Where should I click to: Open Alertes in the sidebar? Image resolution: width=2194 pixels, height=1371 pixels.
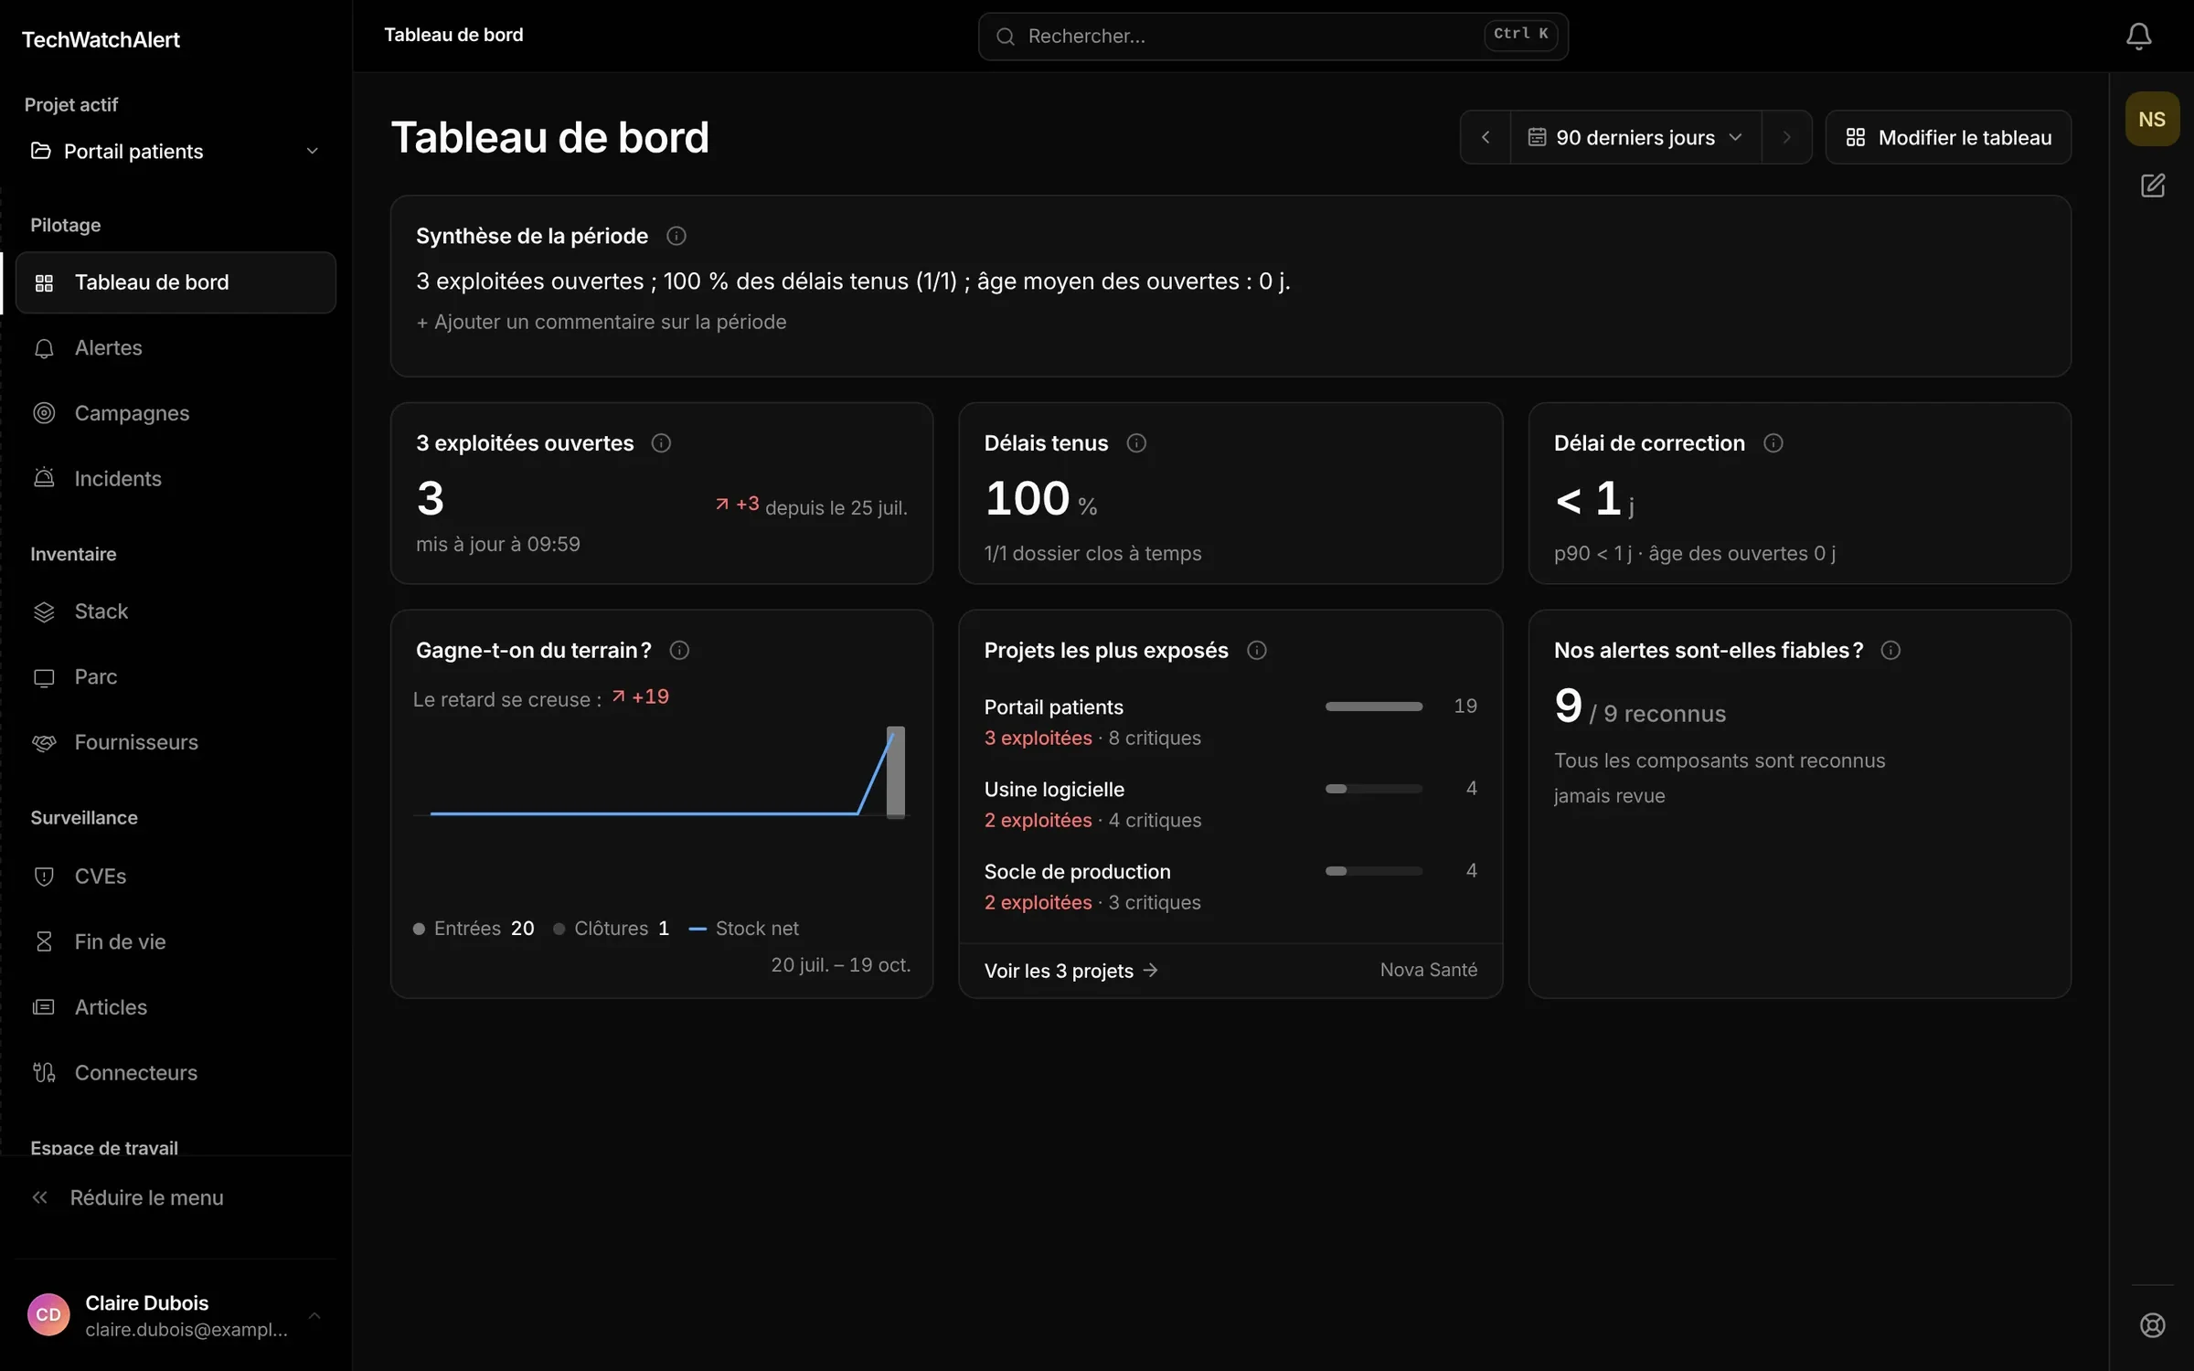pos(176,348)
